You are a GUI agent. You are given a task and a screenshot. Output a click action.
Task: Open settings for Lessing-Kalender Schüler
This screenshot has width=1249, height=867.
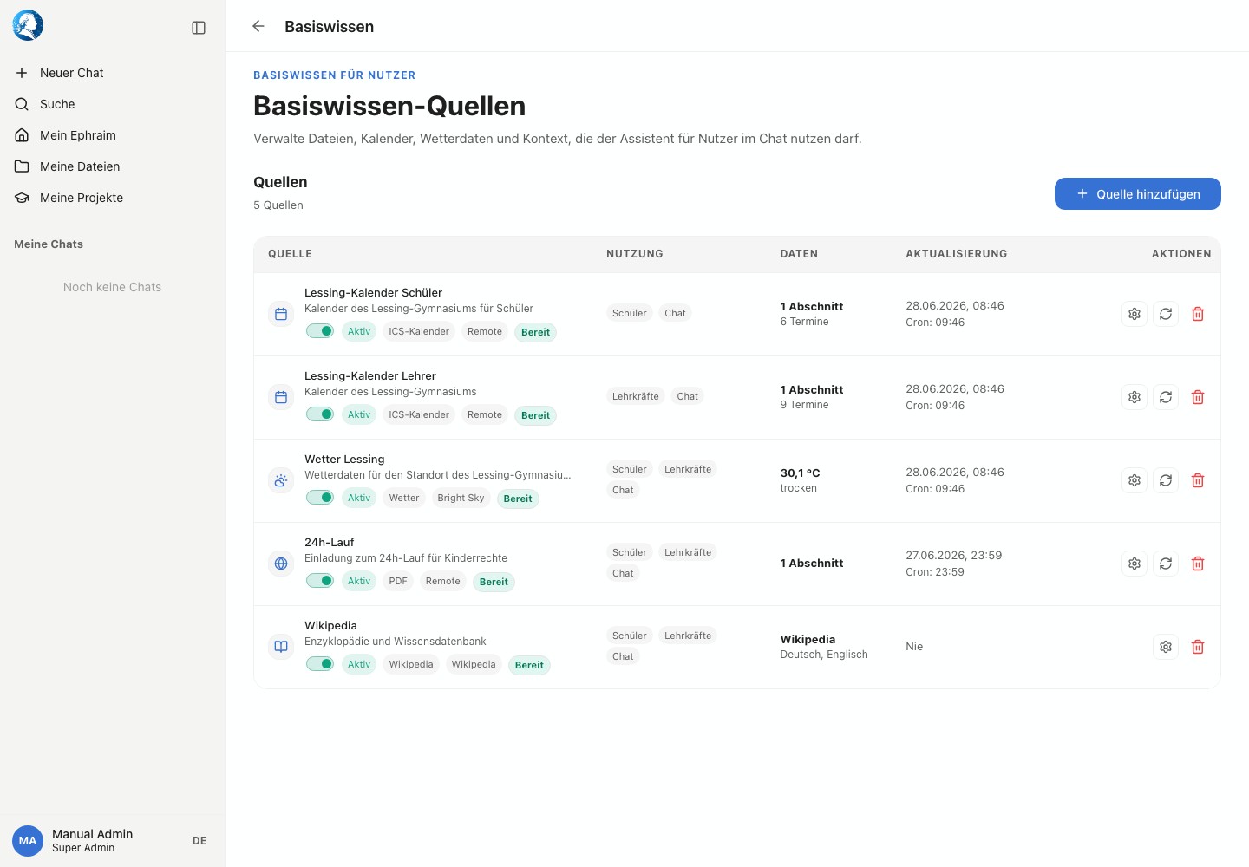(x=1135, y=314)
